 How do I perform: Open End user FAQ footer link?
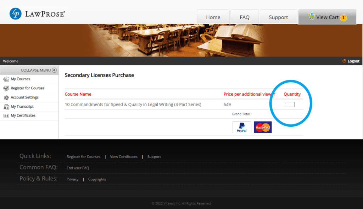78,168
